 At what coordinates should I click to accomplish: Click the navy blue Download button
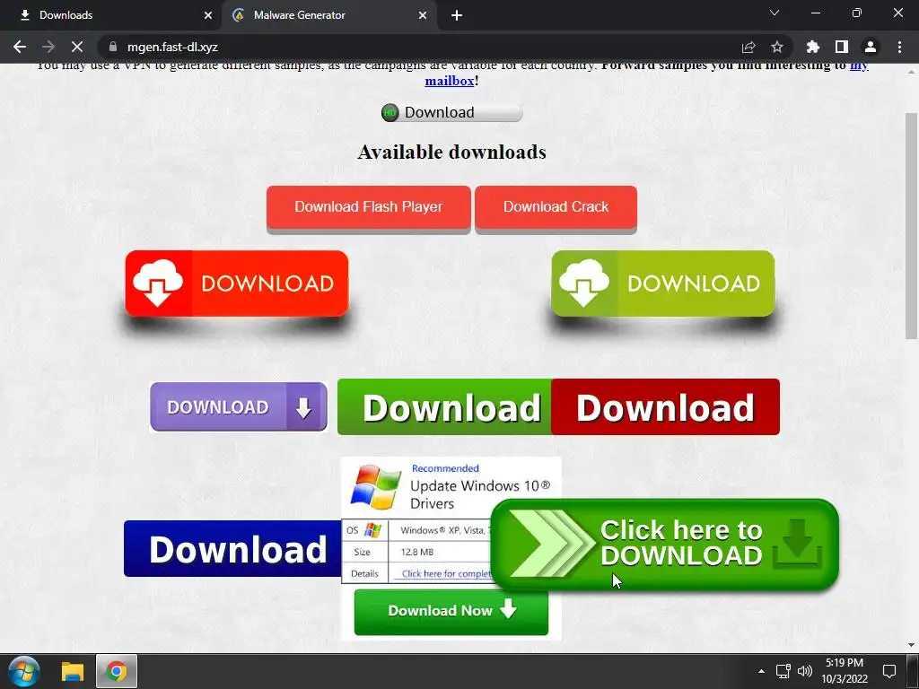click(232, 549)
